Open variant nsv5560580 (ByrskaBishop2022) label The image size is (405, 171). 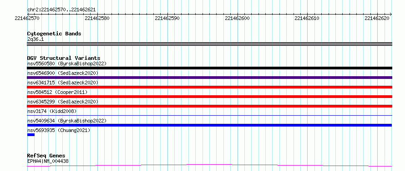click(67, 64)
